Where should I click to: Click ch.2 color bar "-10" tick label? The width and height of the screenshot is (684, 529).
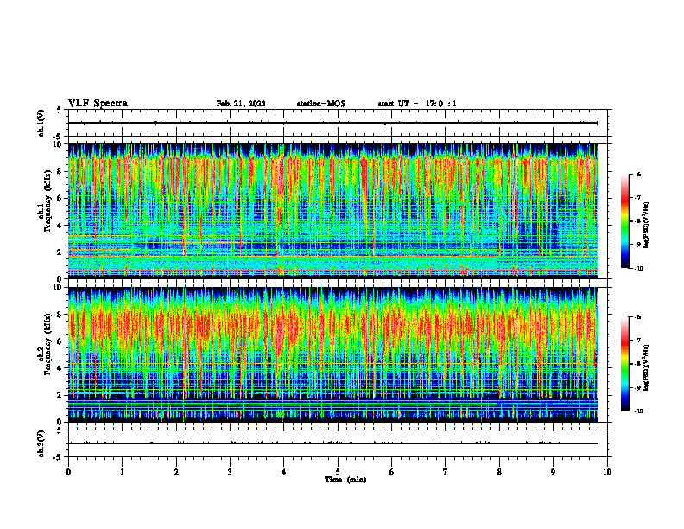pos(638,411)
